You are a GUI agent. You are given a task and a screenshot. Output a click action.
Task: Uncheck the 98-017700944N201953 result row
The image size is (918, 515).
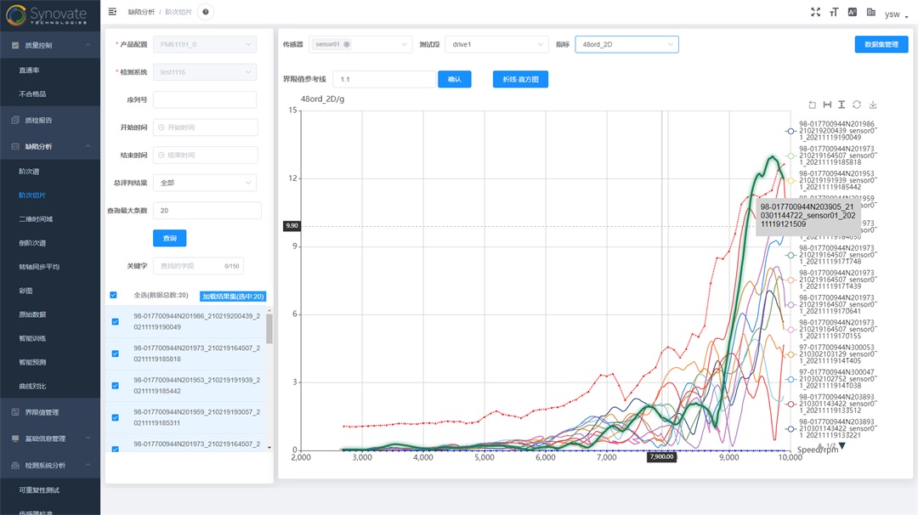coord(116,385)
